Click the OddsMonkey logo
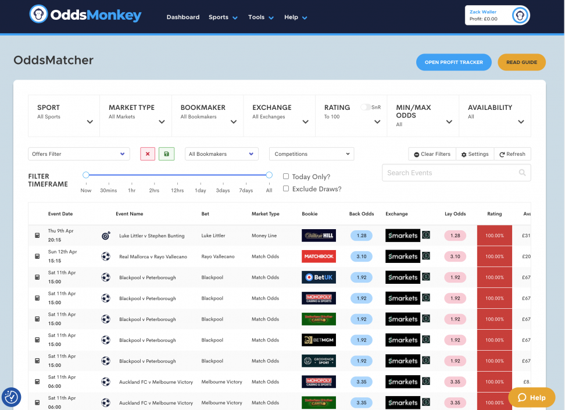Image resolution: width=565 pixels, height=410 pixels. pyautogui.click(x=85, y=15)
